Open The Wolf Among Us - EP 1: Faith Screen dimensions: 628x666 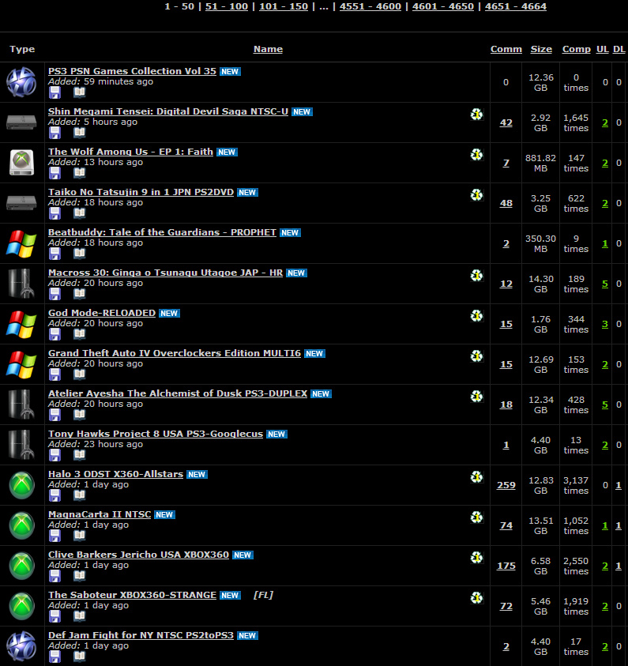(x=130, y=152)
